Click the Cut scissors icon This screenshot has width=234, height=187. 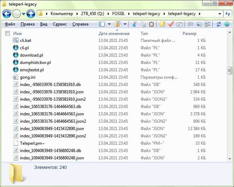(x=134, y=24)
